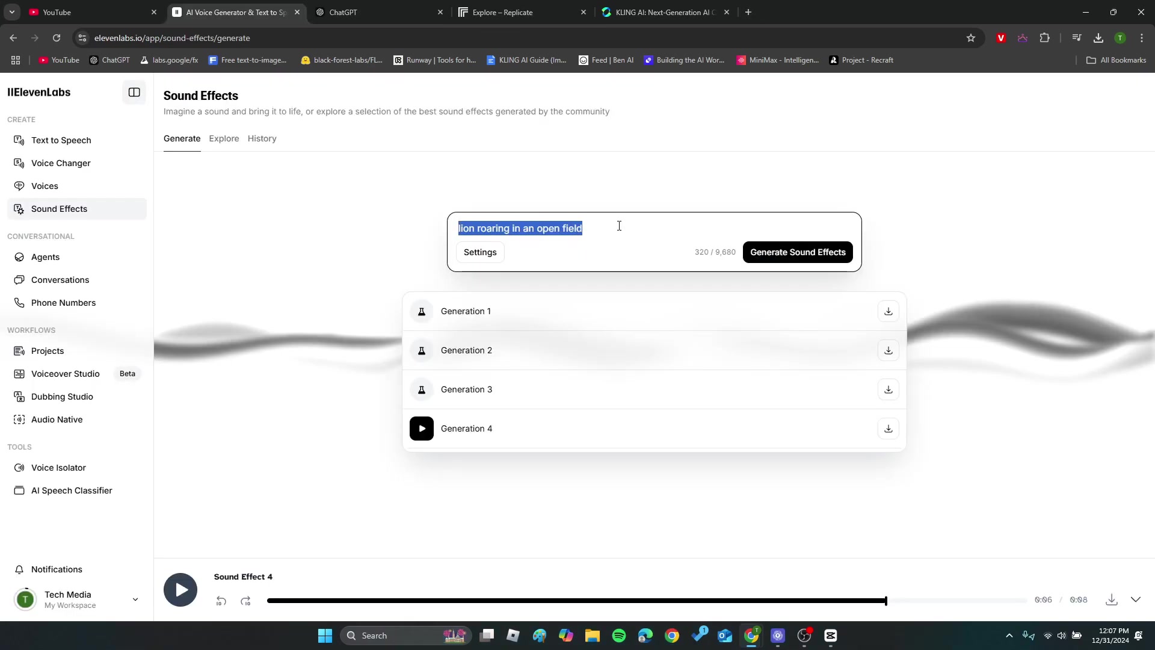Viewport: 1155px width, 650px height.
Task: Open All Bookmarks folder
Action: (1116, 60)
